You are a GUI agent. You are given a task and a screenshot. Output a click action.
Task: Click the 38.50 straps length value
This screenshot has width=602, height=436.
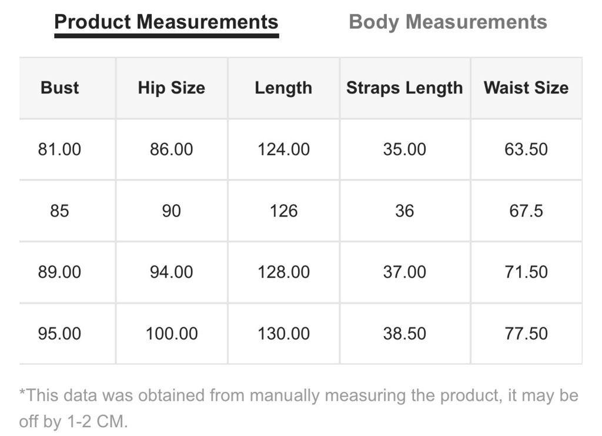pyautogui.click(x=404, y=334)
